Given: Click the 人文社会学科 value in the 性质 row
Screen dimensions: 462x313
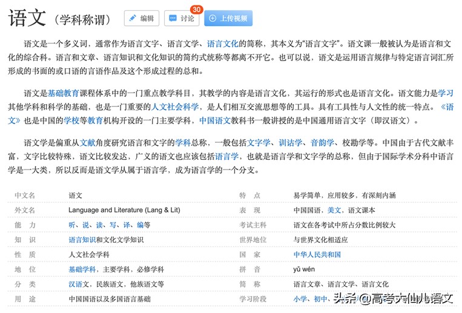Looking at the screenshot, I should (x=89, y=255).
